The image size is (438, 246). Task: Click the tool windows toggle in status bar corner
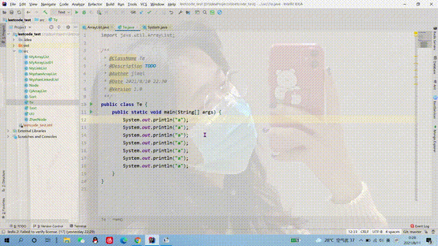click(3, 232)
